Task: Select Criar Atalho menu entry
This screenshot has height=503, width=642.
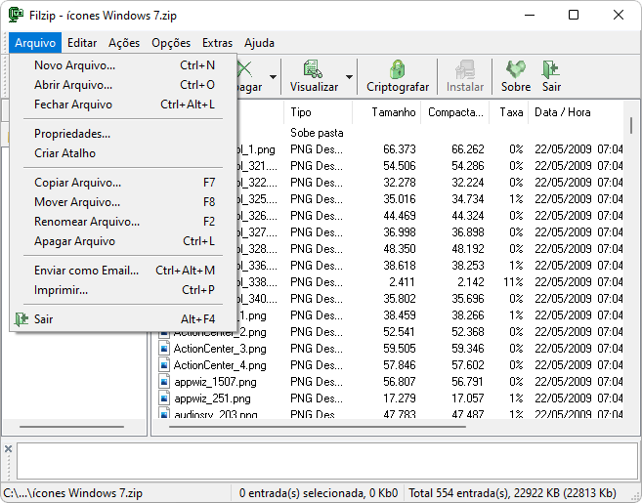Action: 123,153
